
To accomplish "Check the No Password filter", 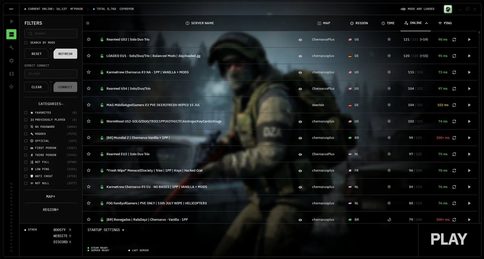I will pos(26,127).
